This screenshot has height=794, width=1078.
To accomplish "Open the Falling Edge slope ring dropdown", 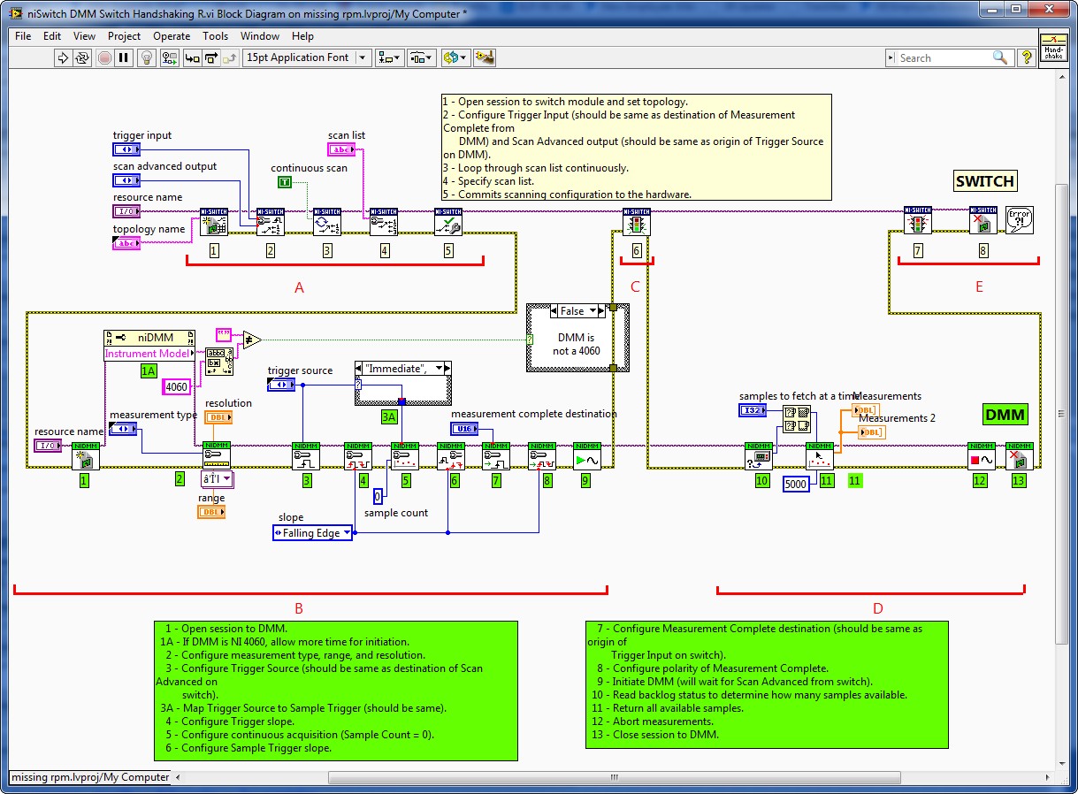I will coord(347,533).
